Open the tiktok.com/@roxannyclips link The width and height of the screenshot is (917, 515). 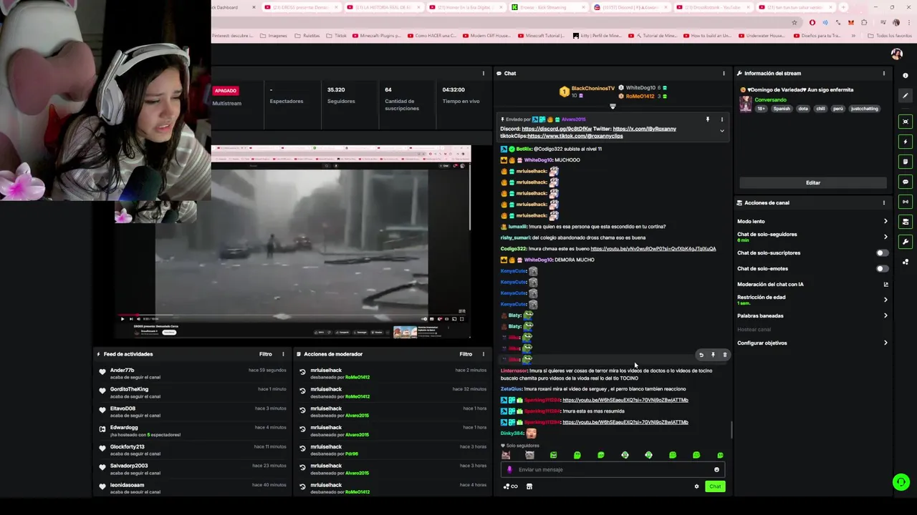pyautogui.click(x=575, y=136)
